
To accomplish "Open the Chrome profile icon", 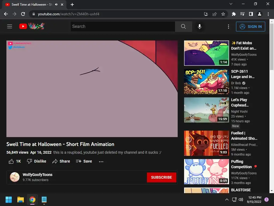I will 260,14.
